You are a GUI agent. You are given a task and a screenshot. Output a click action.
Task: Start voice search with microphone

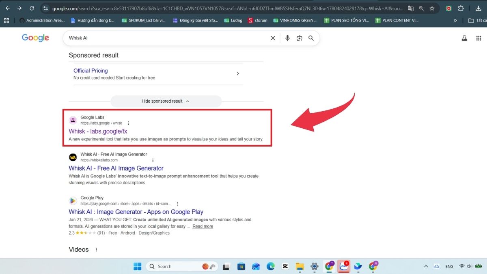click(287, 38)
